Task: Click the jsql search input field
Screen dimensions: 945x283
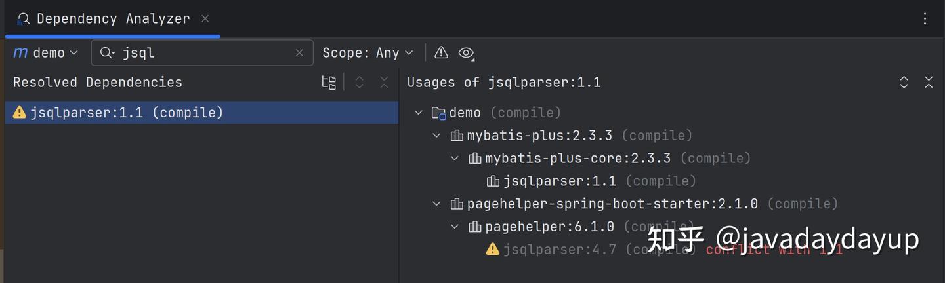Action: point(202,53)
